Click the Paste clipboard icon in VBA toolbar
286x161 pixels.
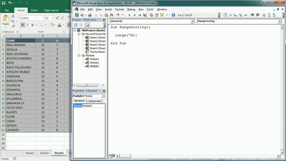[106, 15]
